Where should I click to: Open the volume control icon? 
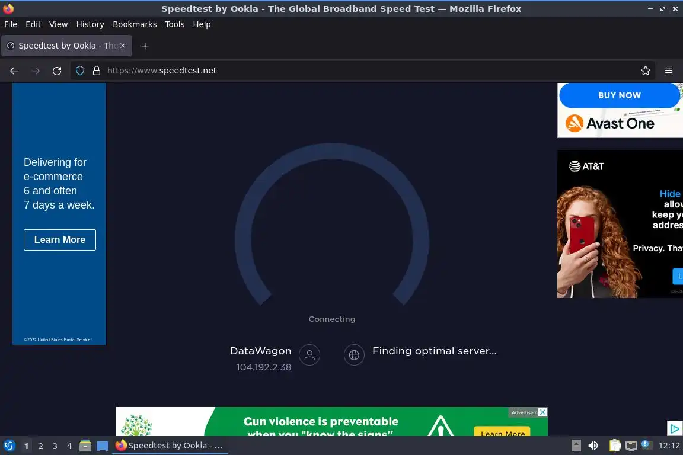tap(593, 446)
